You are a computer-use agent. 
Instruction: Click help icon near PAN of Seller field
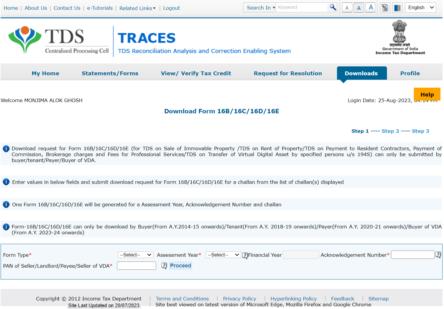pyautogui.click(x=164, y=265)
